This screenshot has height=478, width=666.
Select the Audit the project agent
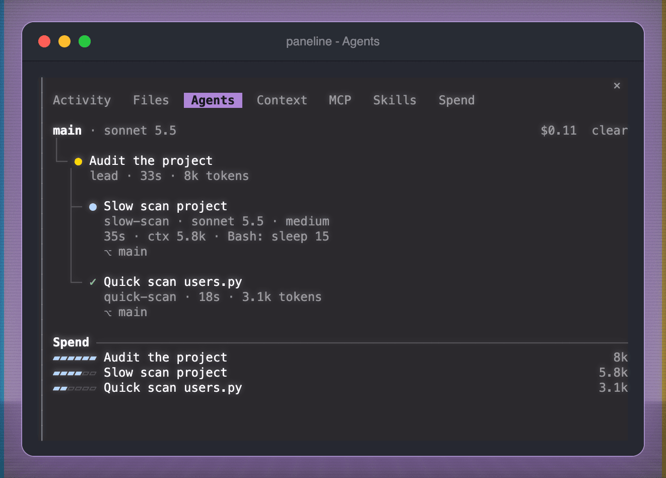(151, 161)
